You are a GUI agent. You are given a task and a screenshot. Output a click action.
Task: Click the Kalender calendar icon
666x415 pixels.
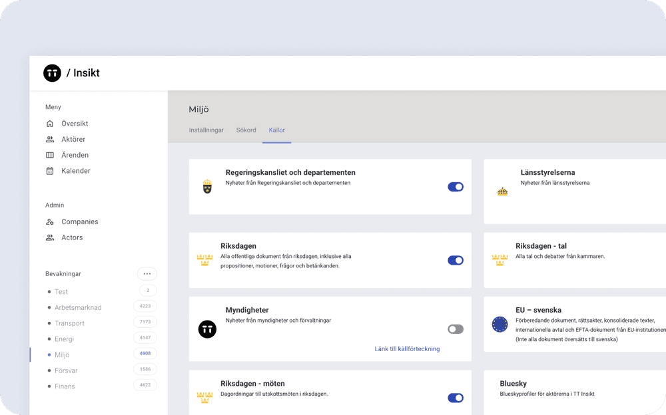tap(50, 171)
